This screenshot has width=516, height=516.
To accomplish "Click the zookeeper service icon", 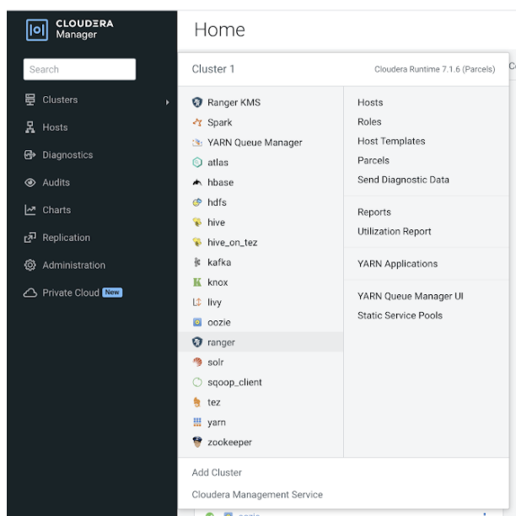I will click(196, 443).
